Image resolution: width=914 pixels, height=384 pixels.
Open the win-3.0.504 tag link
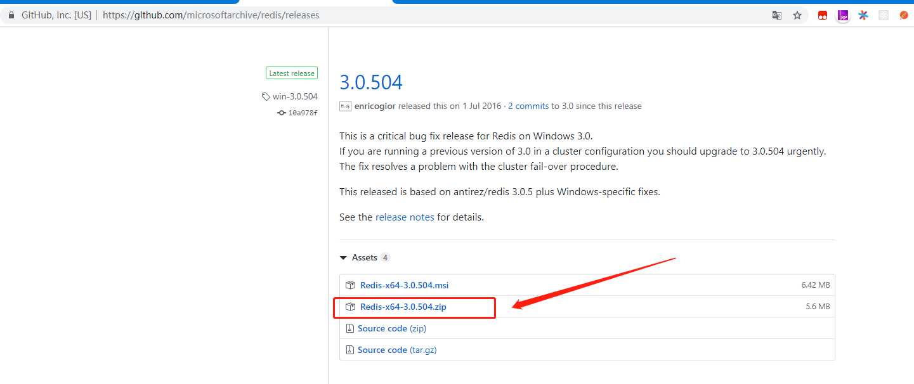[x=295, y=97]
